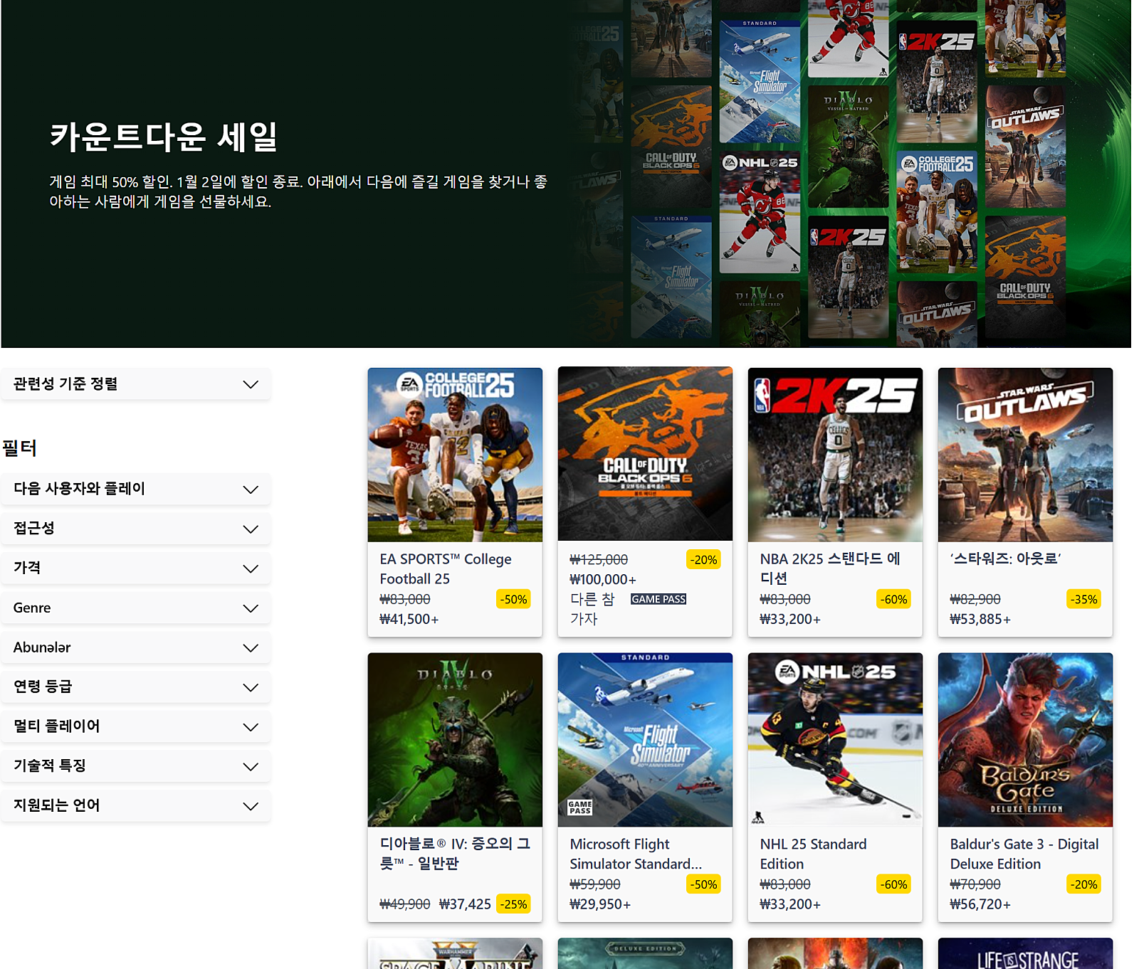The width and height of the screenshot is (1139, 969).
Task: Click 'Baldur's Gate 3 - Digital Deluxe Edition' title
Action: pos(1024,854)
